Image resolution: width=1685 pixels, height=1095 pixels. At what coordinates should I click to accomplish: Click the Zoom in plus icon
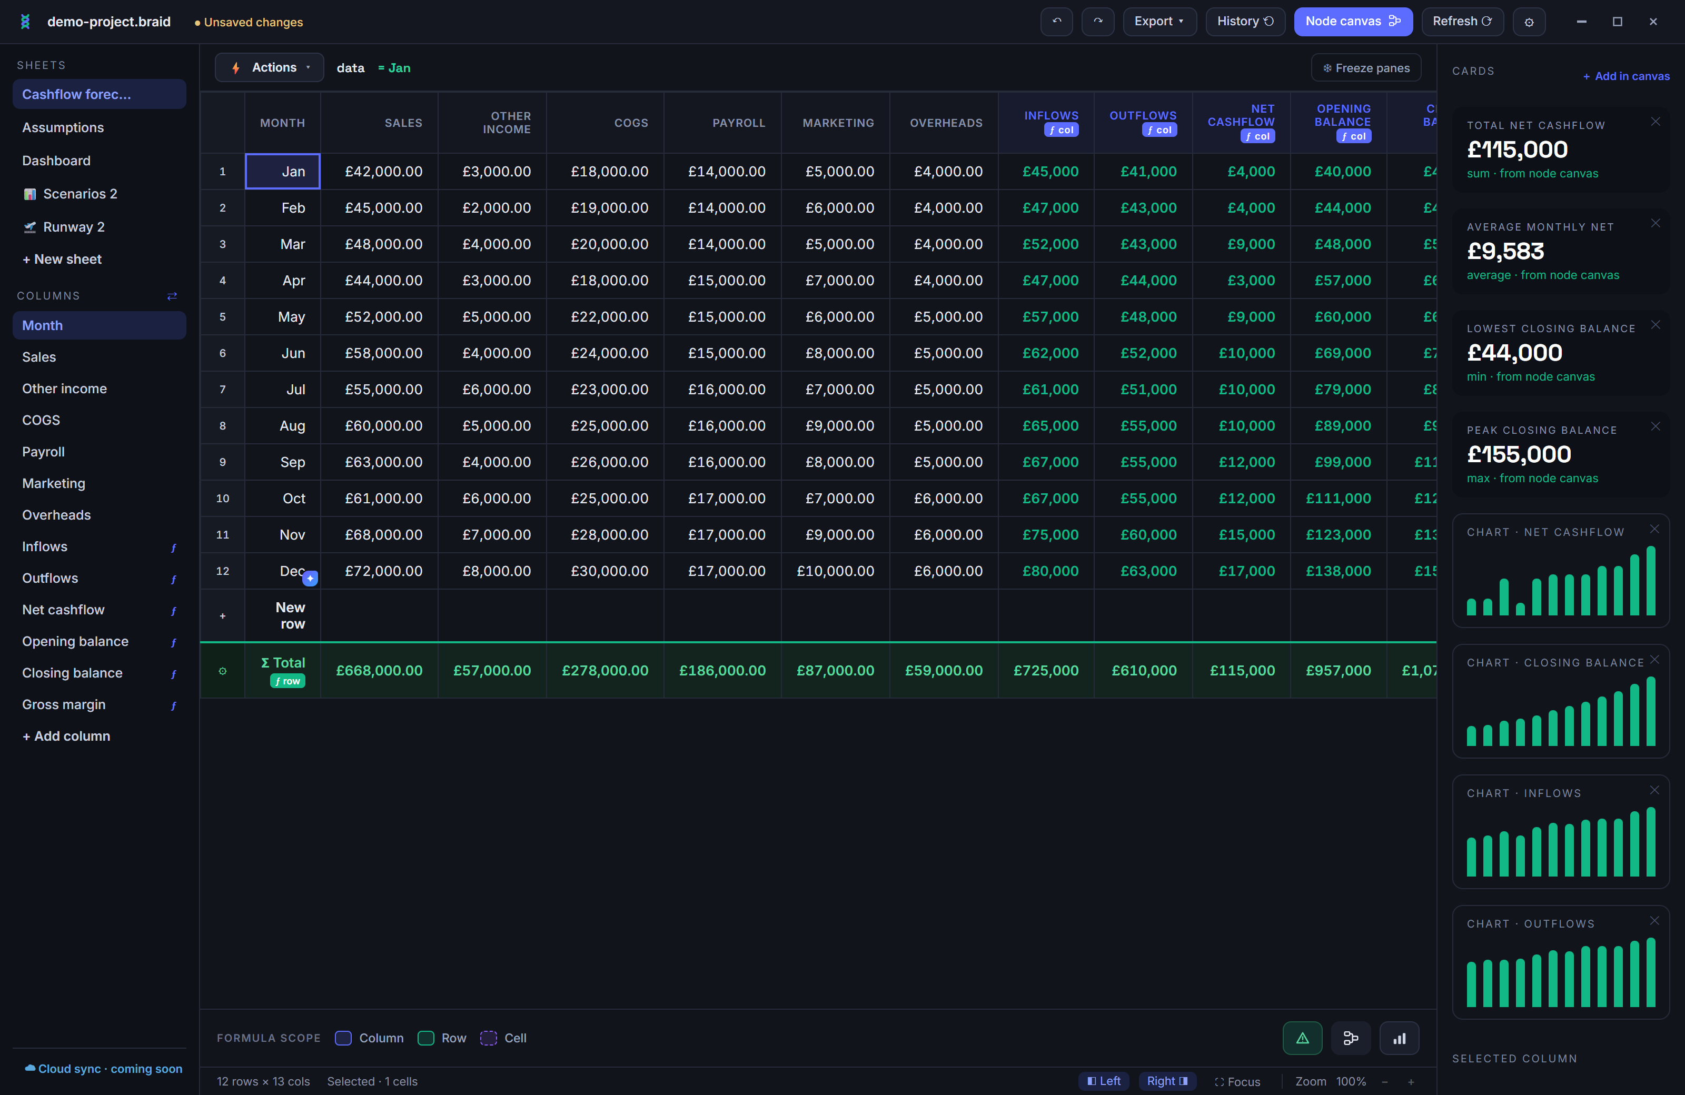(1410, 1081)
